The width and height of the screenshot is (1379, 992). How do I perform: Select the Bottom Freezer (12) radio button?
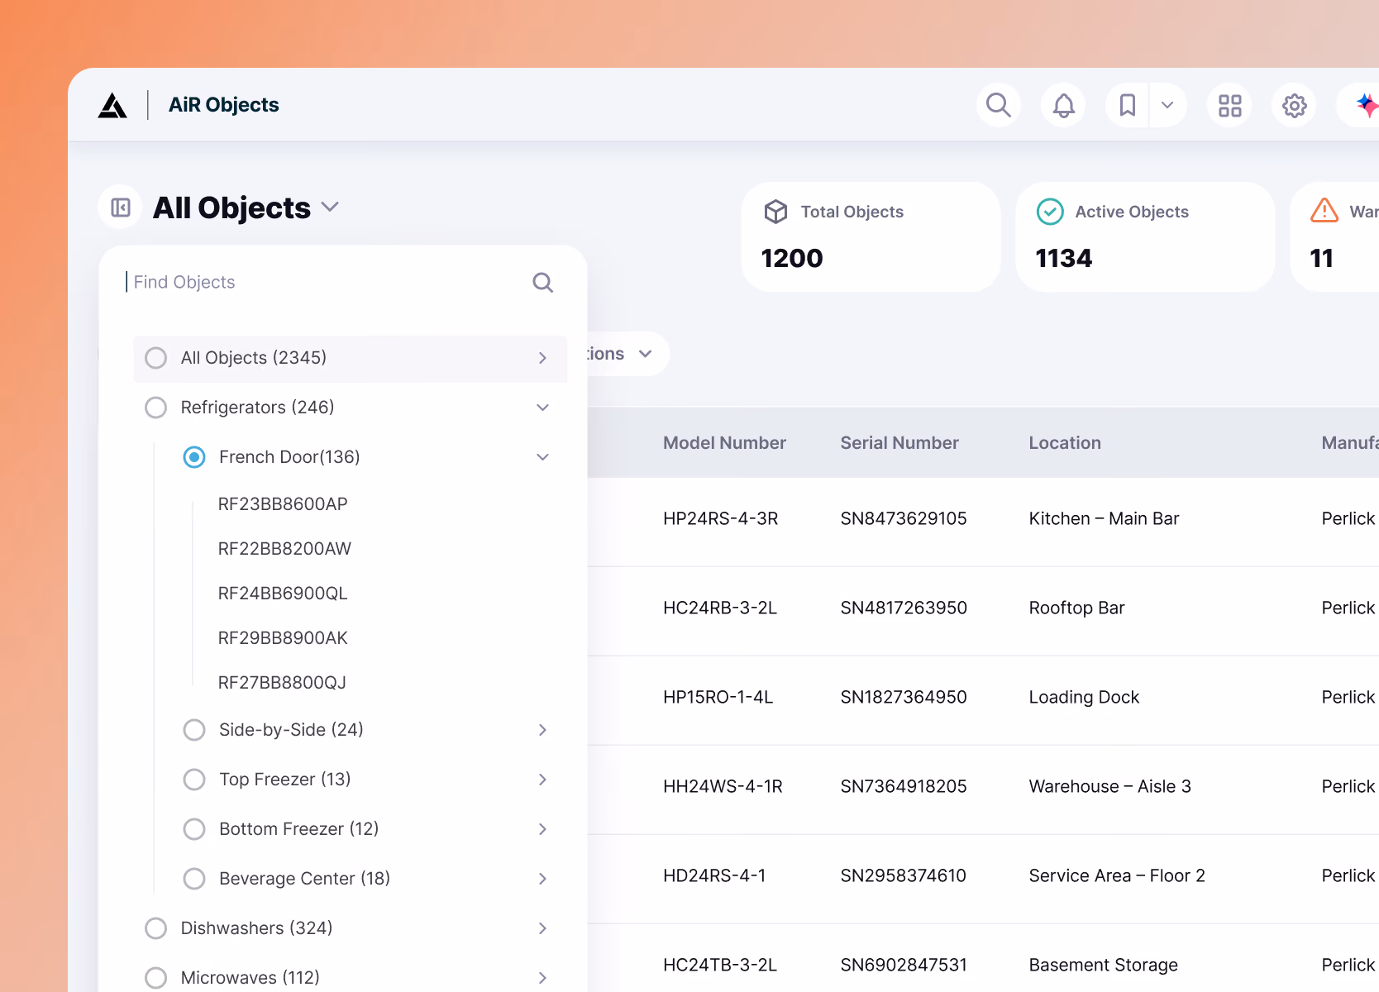[x=194, y=829]
